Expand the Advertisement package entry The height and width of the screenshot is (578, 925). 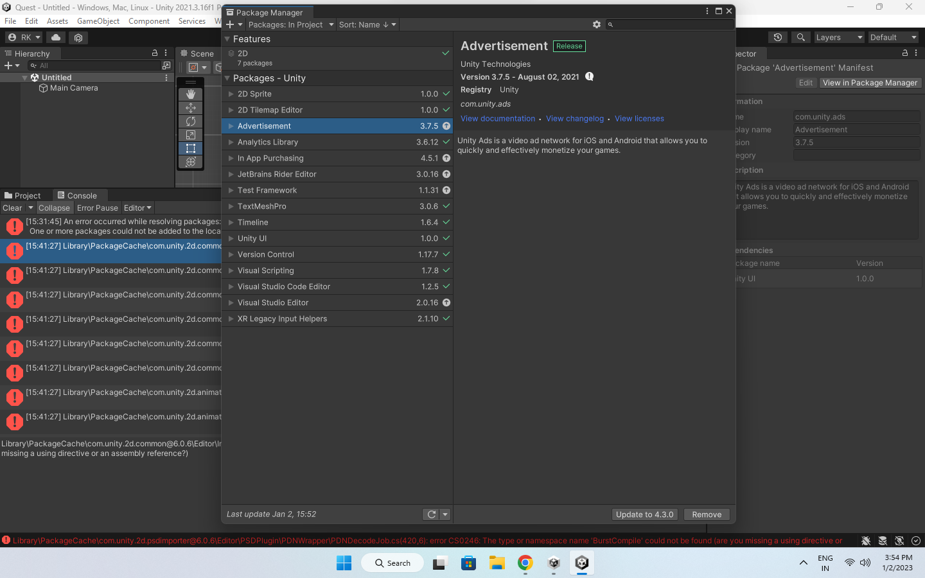231,126
